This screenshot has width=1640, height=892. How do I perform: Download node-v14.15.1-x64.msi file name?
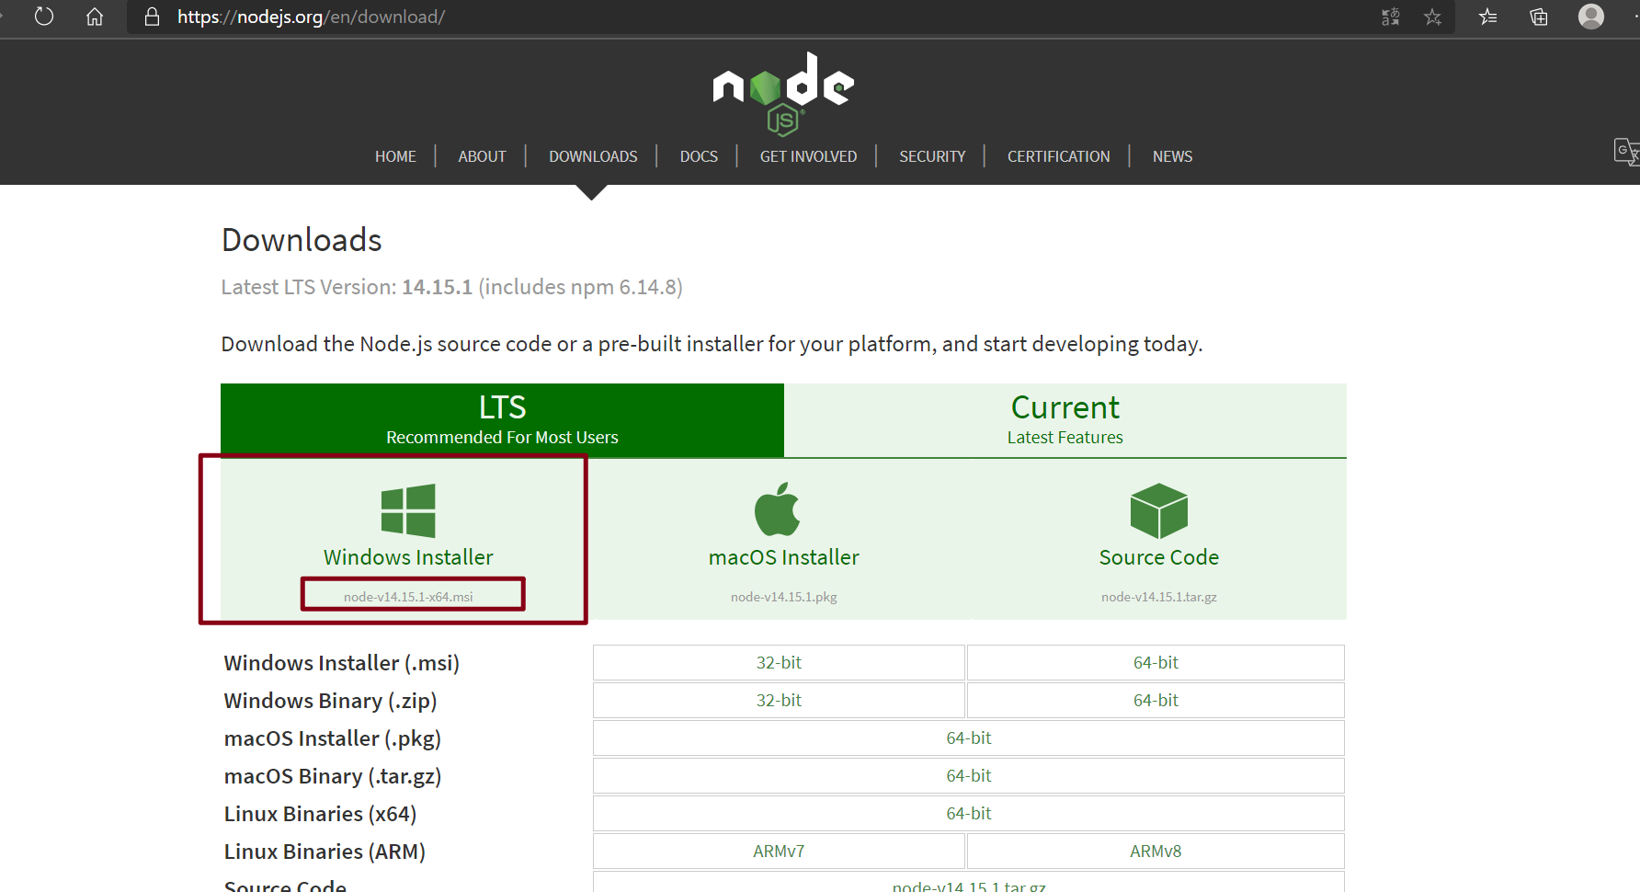coord(408,597)
